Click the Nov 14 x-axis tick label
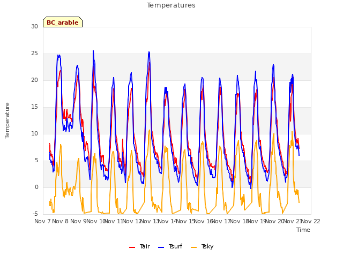Screen dimensions: 343x257 [167, 221]
